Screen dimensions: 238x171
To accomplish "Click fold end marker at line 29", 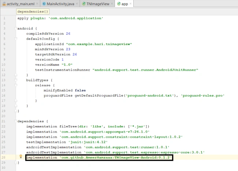I will click(x=15, y=163).
